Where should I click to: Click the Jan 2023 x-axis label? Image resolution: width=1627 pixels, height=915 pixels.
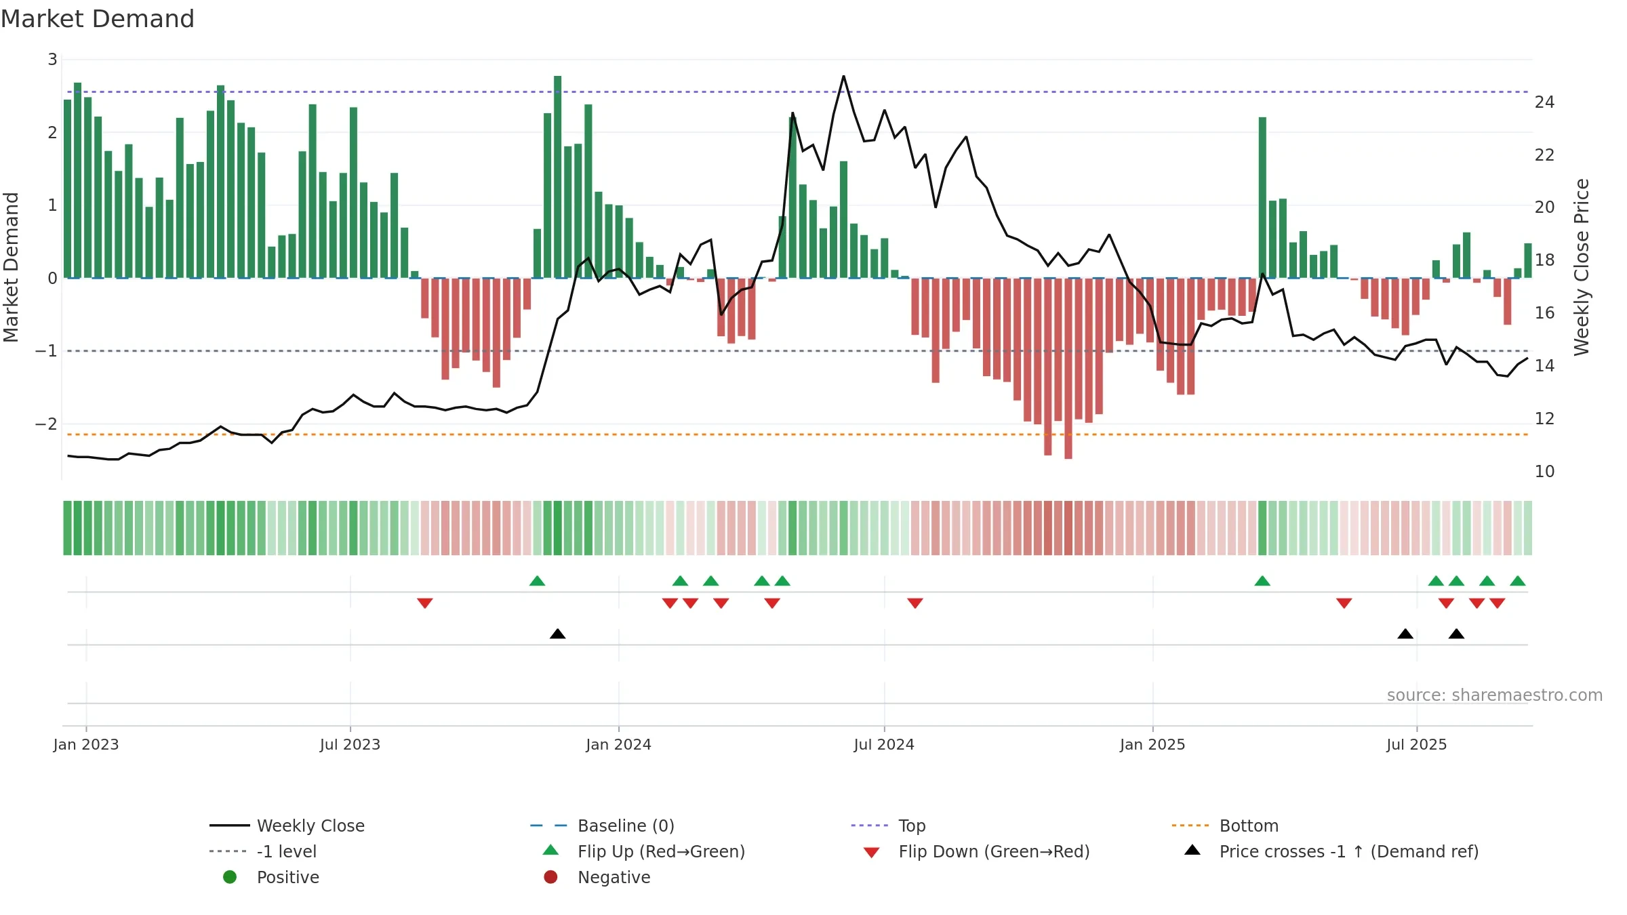pyautogui.click(x=86, y=744)
